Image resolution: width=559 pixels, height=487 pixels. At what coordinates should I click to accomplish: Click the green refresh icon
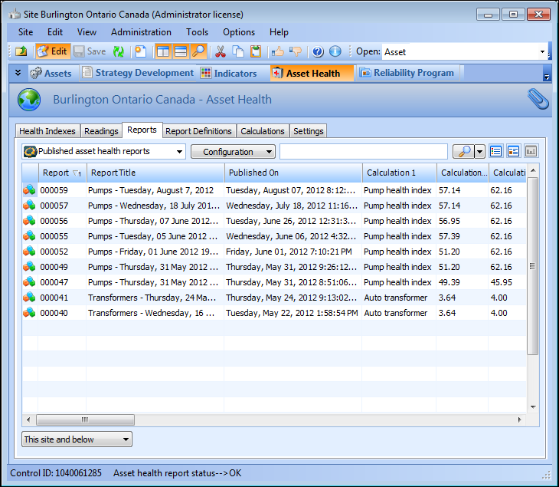pos(119,51)
